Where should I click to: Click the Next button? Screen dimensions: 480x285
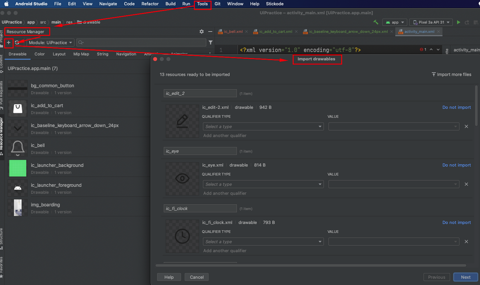pos(466,277)
